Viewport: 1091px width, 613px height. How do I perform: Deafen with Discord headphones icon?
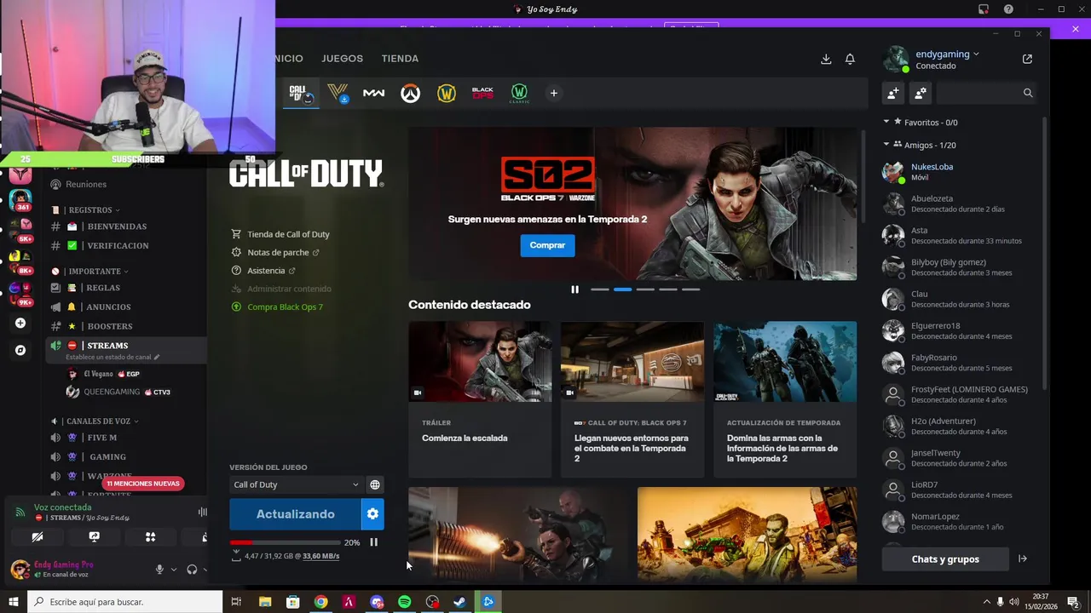pos(192,570)
